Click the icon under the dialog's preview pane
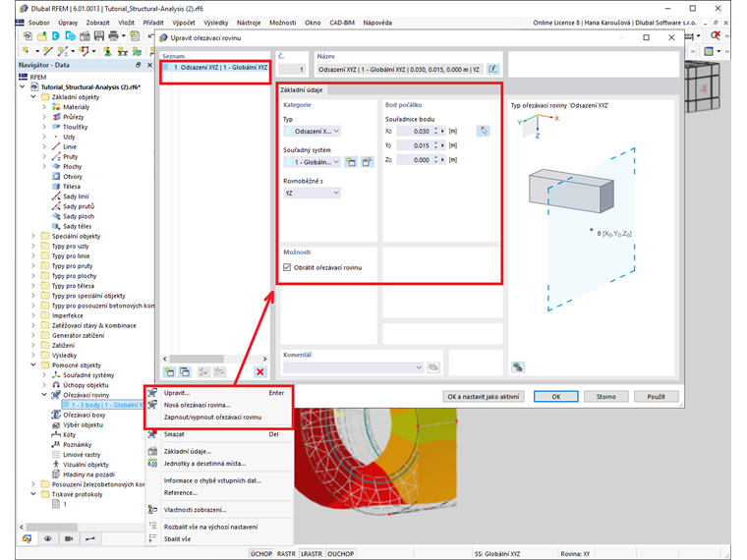This screenshot has height=560, width=747. 518,367
